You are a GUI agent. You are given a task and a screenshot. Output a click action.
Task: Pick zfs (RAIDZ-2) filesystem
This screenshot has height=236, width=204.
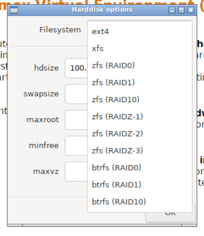pyautogui.click(x=140, y=133)
